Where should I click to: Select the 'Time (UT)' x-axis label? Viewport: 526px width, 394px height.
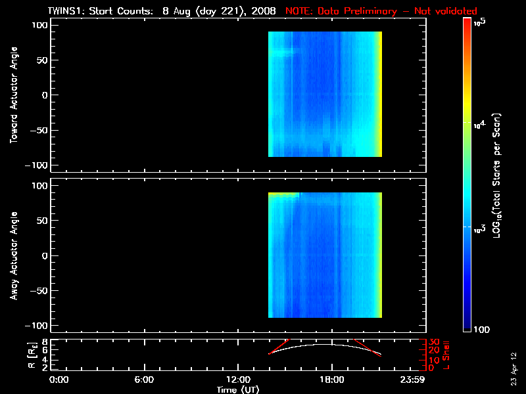point(238,389)
